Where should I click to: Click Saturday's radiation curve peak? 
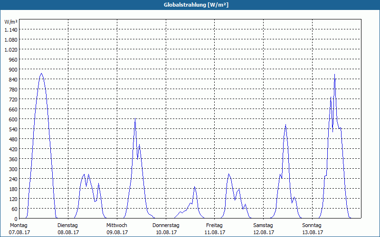pyautogui.click(x=286, y=125)
